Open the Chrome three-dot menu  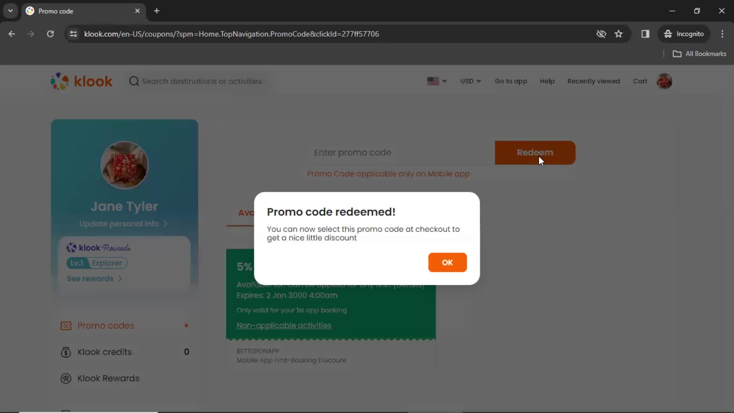pyautogui.click(x=722, y=34)
